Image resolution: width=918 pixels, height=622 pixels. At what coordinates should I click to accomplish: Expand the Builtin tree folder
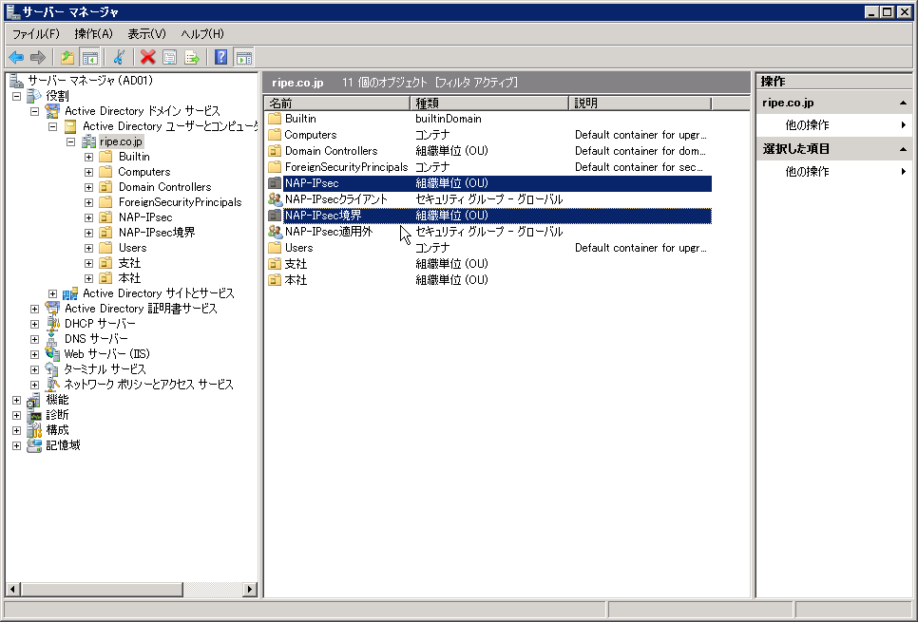tap(89, 157)
